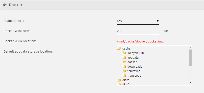The width and height of the screenshot is (204, 93).
Task: Click the disk1 folder icon
Action: (x=119, y=80)
